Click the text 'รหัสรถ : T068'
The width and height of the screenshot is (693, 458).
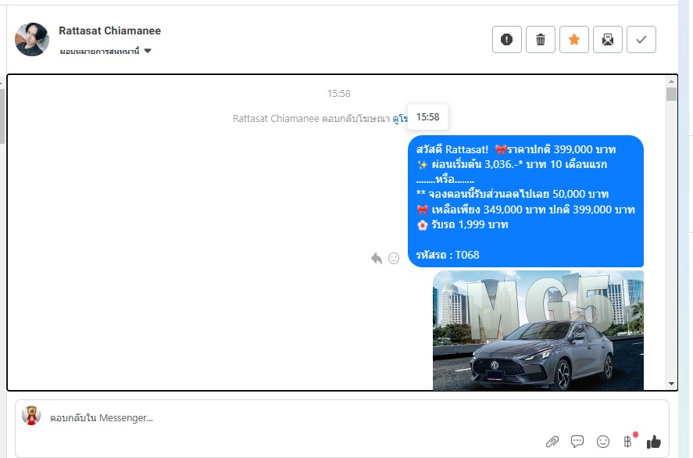[x=447, y=255]
